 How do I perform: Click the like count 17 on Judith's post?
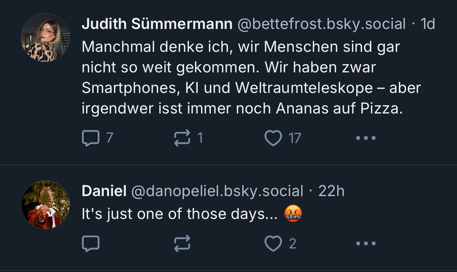(x=295, y=138)
